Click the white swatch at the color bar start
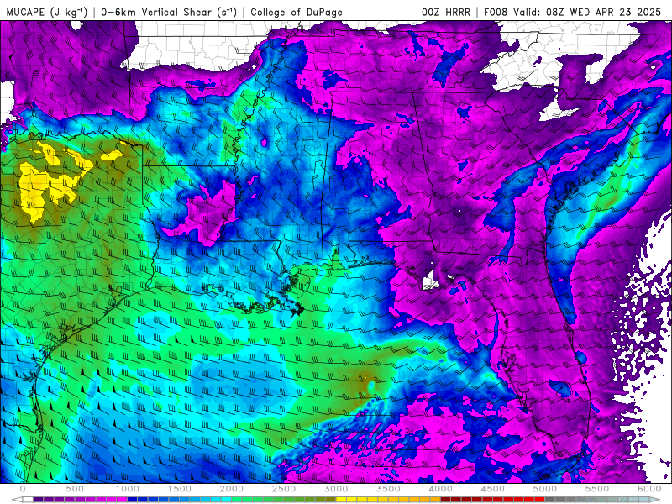 tap(28, 499)
